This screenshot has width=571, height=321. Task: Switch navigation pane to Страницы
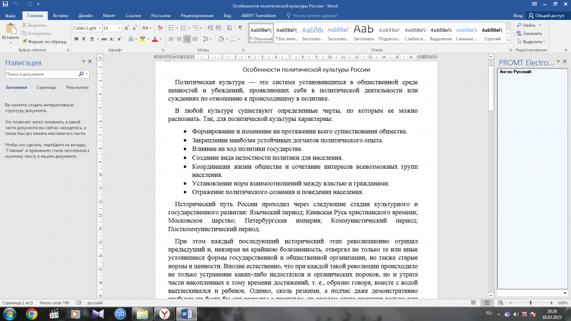46,87
